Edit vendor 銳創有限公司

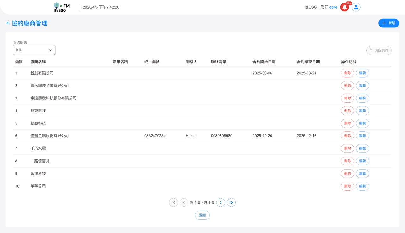(363, 73)
